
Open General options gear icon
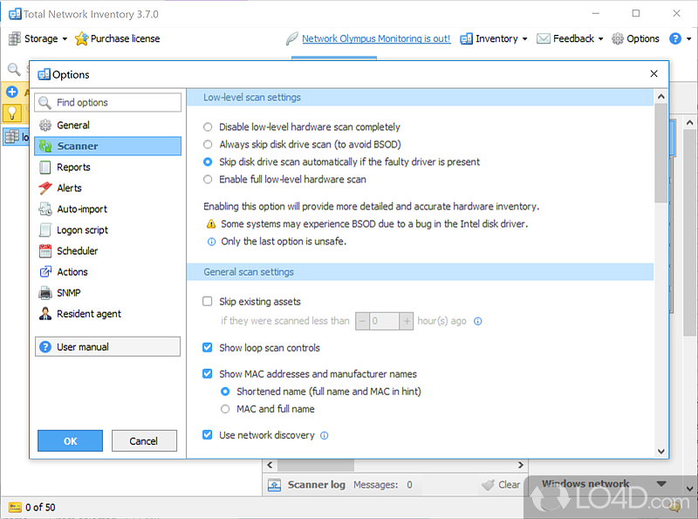[x=45, y=125]
